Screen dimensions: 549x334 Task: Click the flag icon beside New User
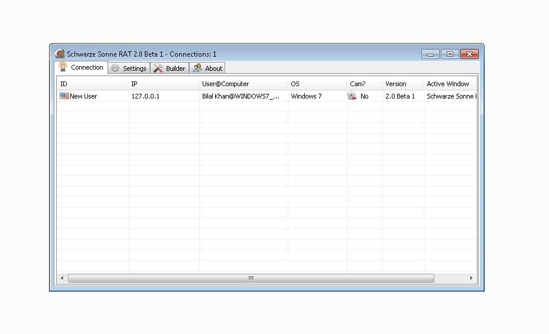(x=64, y=96)
